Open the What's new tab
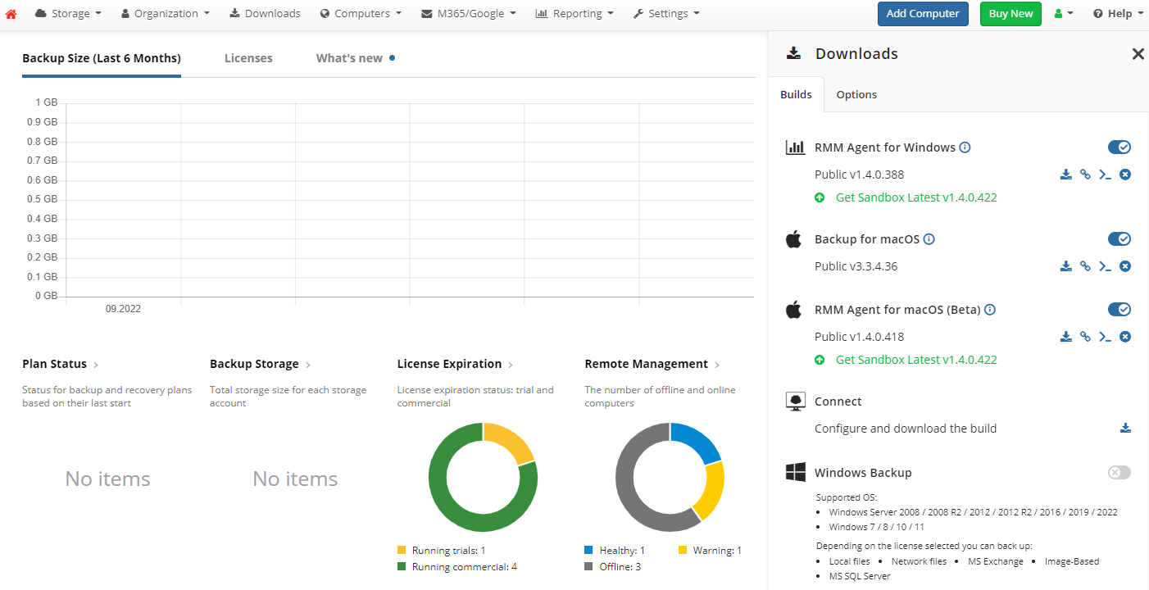Viewport: 1149px width, 590px height. tap(355, 58)
